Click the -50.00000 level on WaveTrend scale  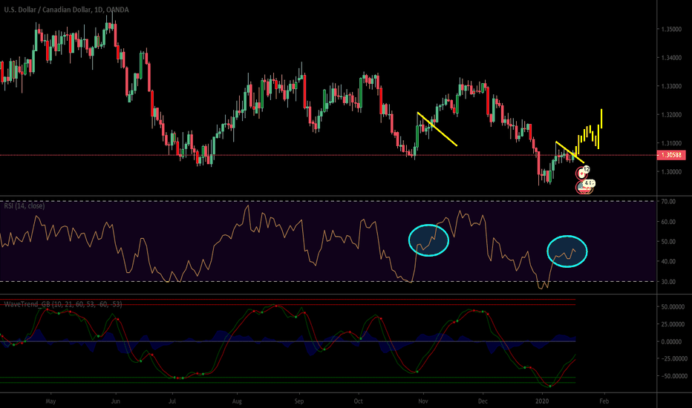[x=670, y=376]
